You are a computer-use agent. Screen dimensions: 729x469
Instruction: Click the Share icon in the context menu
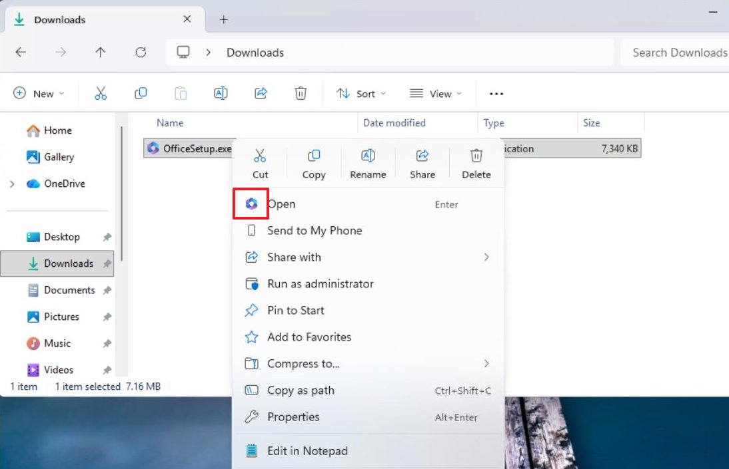click(x=422, y=156)
